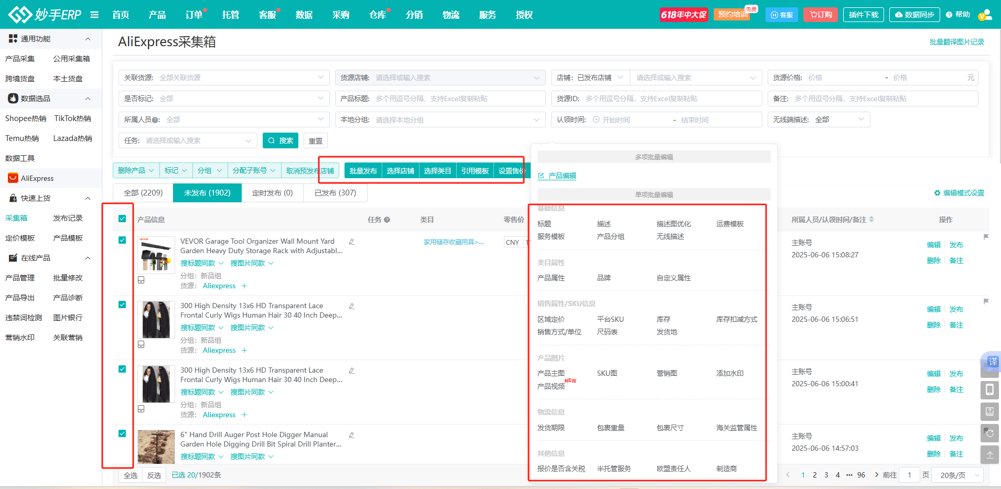Expand the 分配子账号 dropdown button
The image size is (1001, 489).
254,170
